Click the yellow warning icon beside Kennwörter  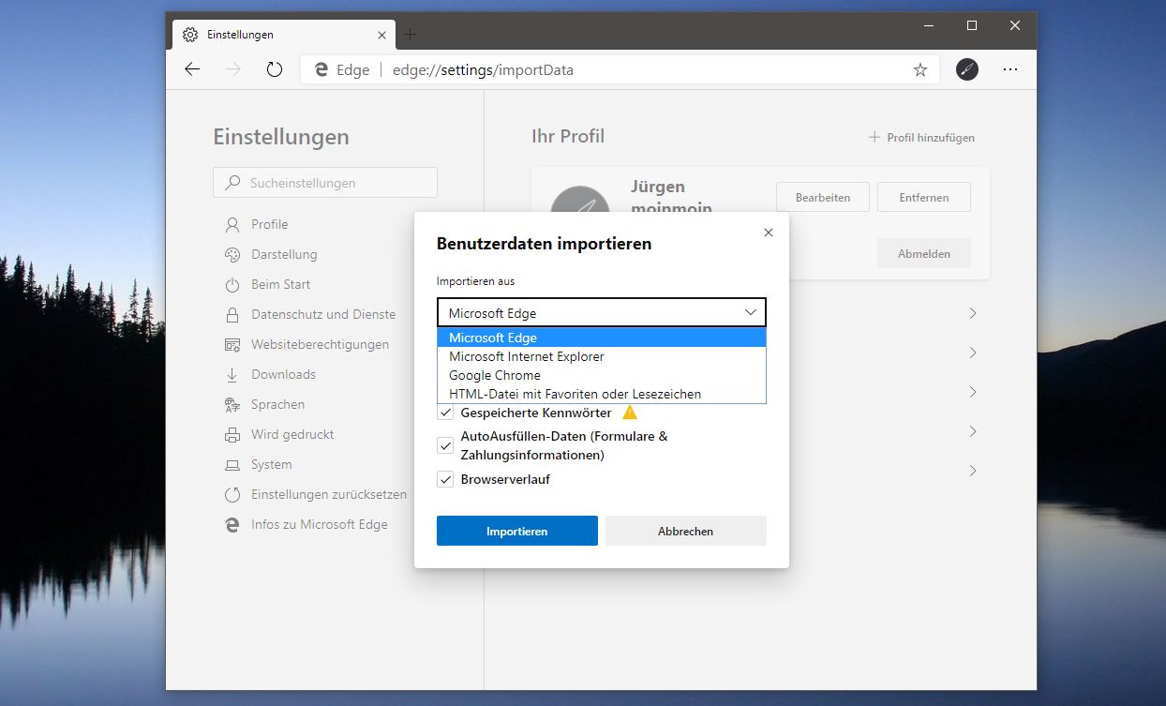point(630,413)
